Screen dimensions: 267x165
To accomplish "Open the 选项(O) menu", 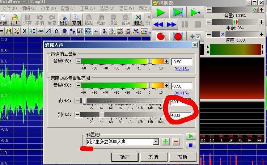I will tap(107, 8).
